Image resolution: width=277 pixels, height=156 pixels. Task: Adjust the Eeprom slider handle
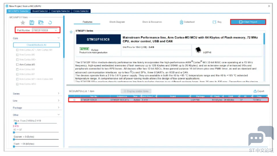tap(14, 139)
